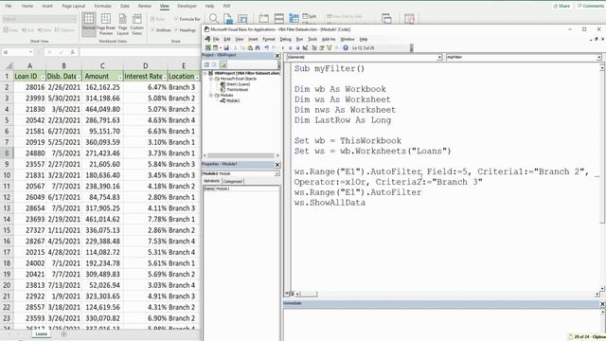Image resolution: width=606 pixels, height=341 pixels.
Task: Select row header 8 in Excel sheet
Action: point(7,153)
